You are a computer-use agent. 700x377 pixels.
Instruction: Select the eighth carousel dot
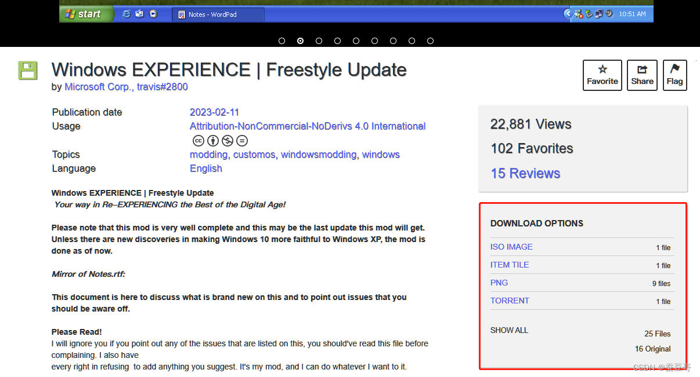click(412, 41)
